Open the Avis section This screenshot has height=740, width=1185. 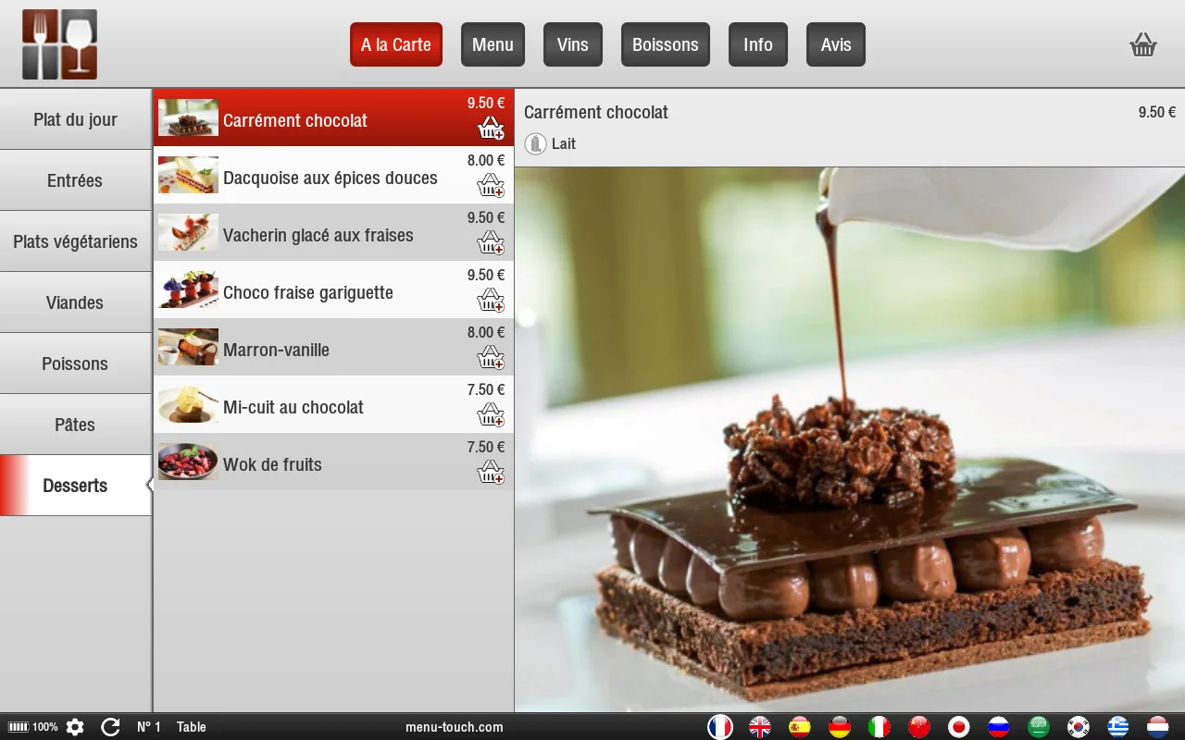835,44
